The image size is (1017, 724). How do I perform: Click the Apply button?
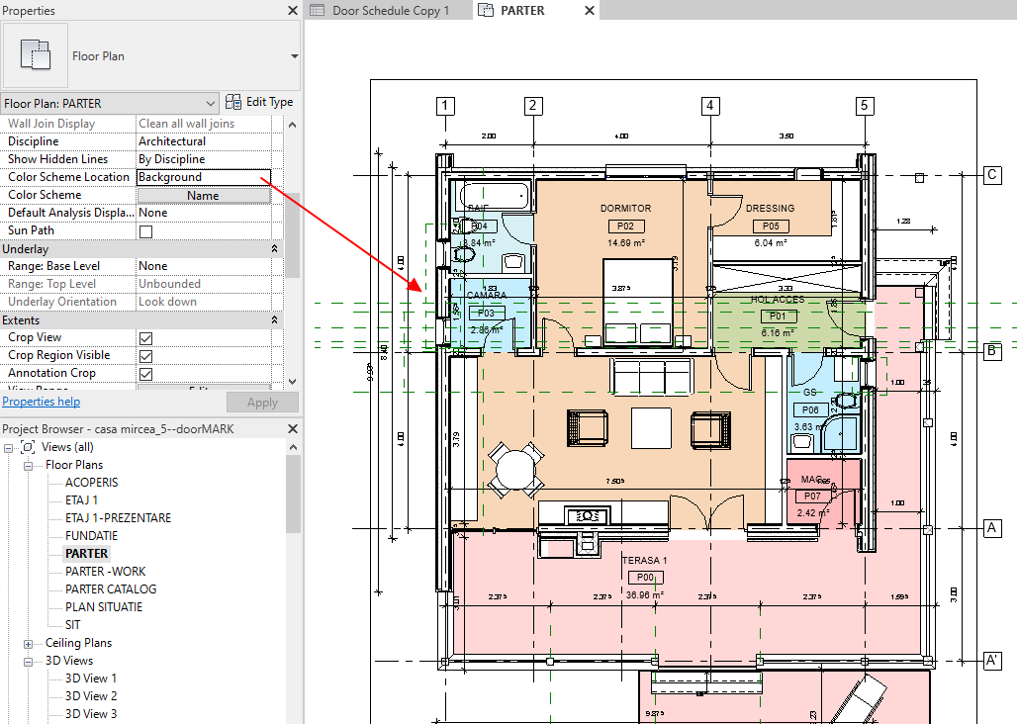(262, 402)
